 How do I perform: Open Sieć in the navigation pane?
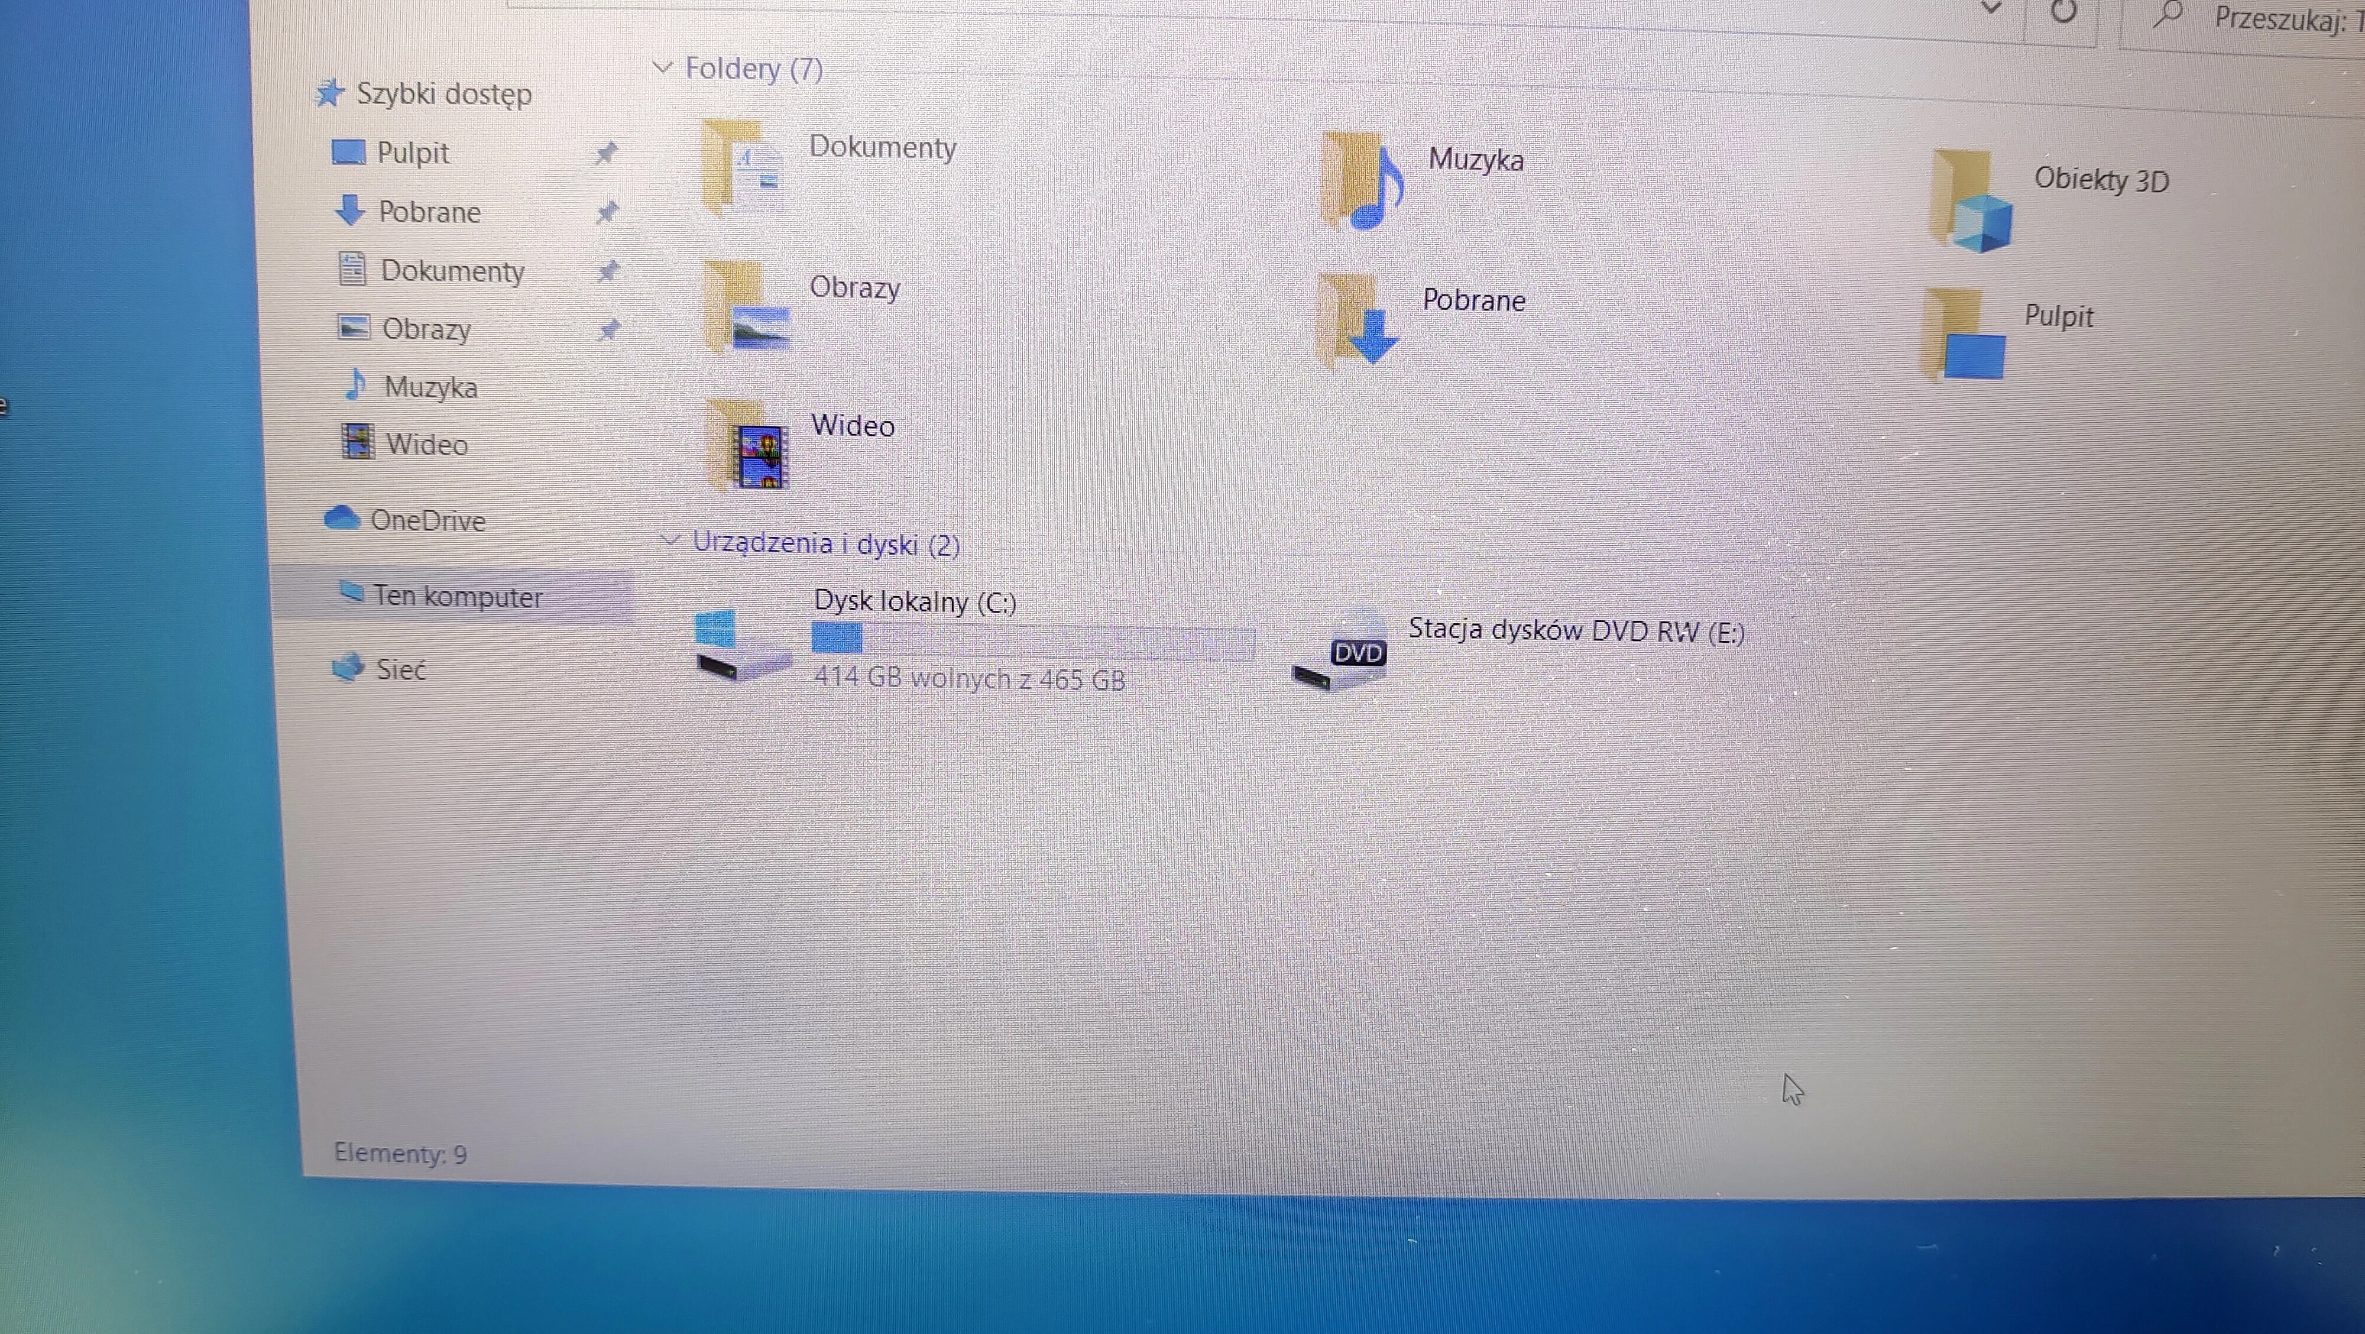click(x=400, y=669)
